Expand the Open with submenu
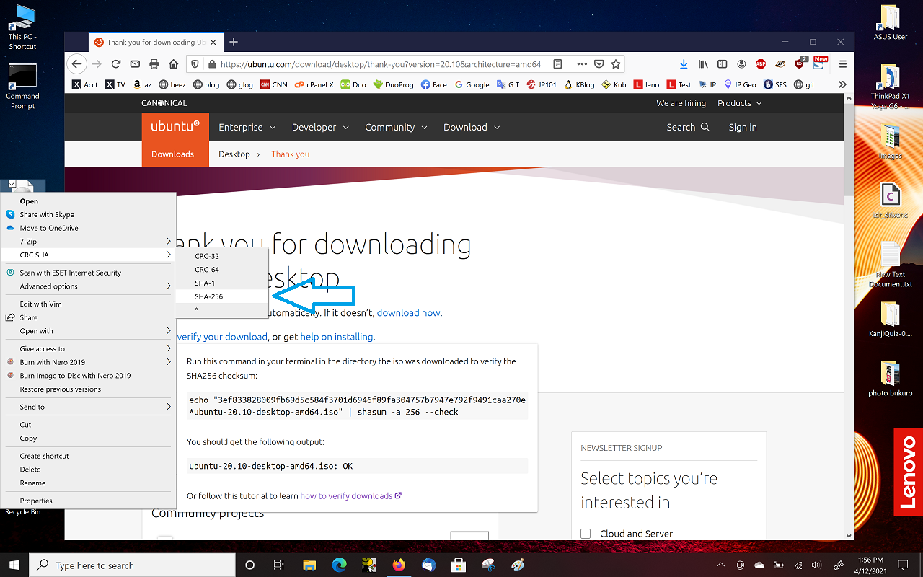Viewport: 923px width, 577px height. pyautogui.click(x=89, y=331)
